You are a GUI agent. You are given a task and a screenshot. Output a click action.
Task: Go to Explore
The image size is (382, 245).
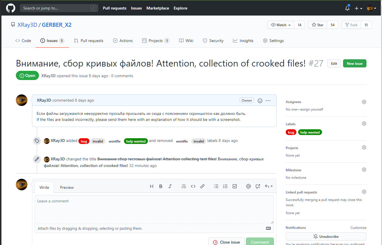click(x=180, y=8)
